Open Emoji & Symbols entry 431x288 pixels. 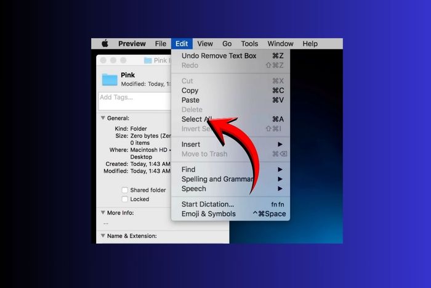pos(230,214)
